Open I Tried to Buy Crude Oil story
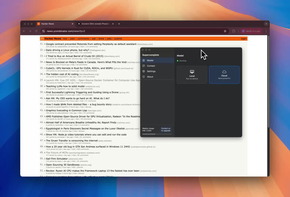 coord(75,56)
